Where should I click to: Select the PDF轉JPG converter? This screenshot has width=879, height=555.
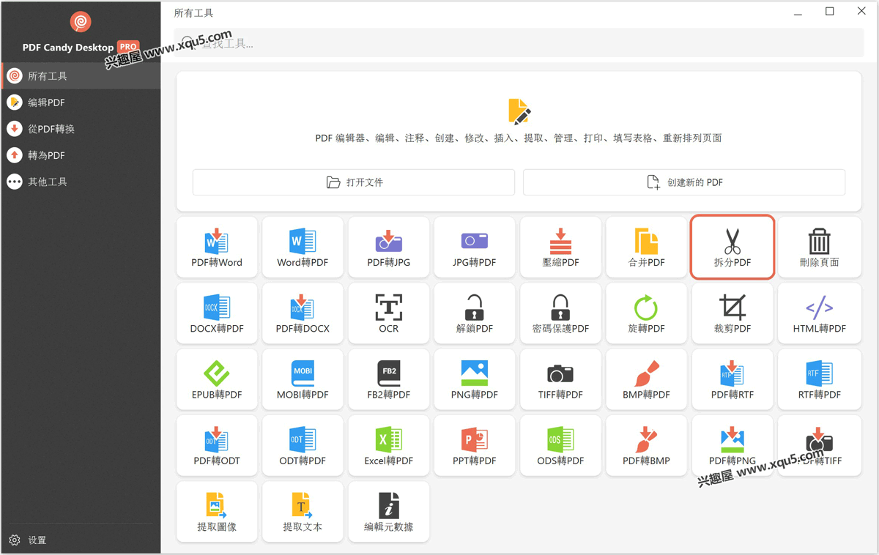[x=389, y=247]
